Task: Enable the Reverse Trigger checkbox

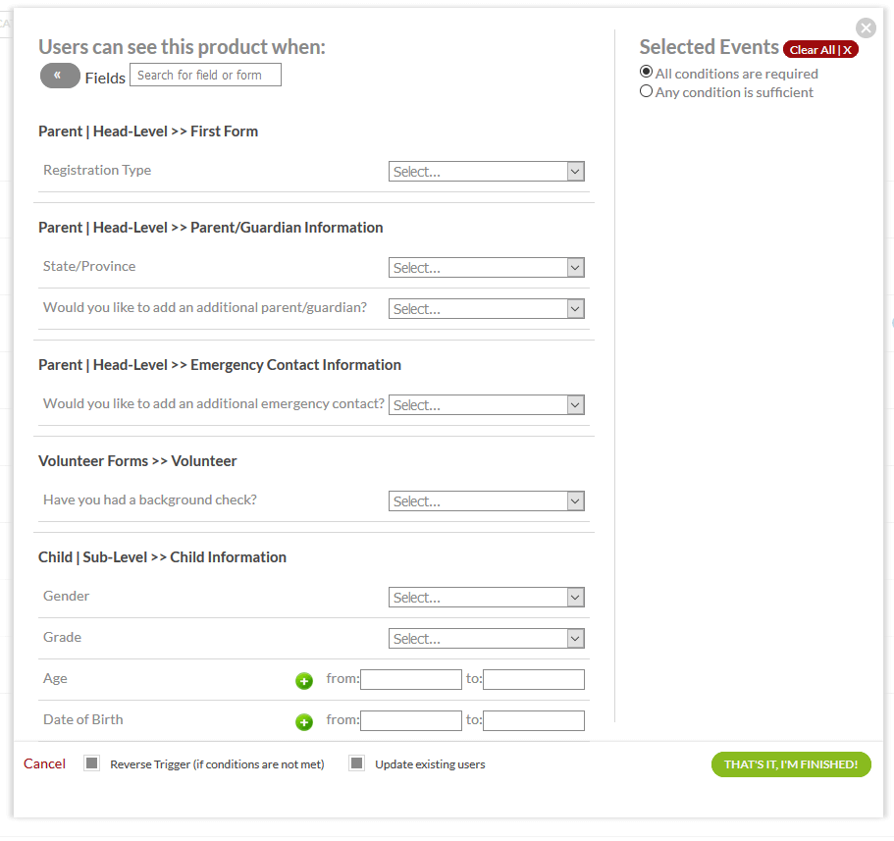Action: (x=92, y=763)
